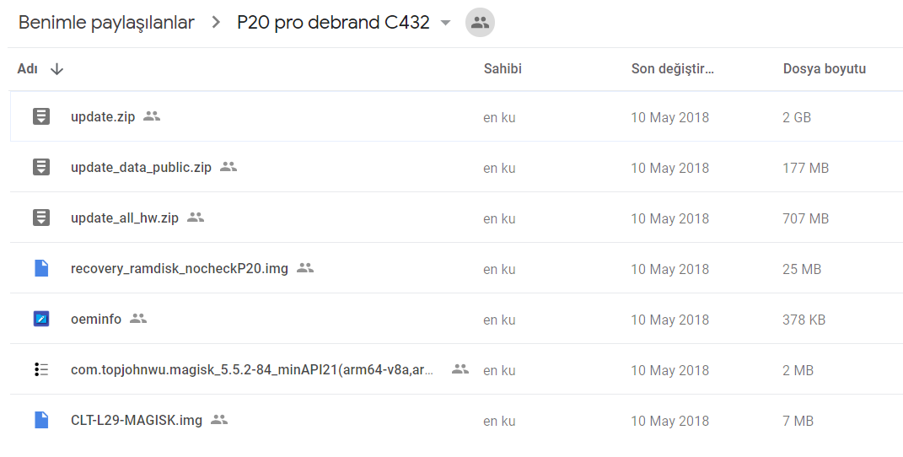Click shared indicator icon next to update.zip

click(x=152, y=116)
